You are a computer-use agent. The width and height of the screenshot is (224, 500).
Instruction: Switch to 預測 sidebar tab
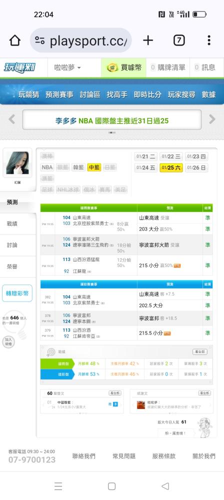point(18,202)
